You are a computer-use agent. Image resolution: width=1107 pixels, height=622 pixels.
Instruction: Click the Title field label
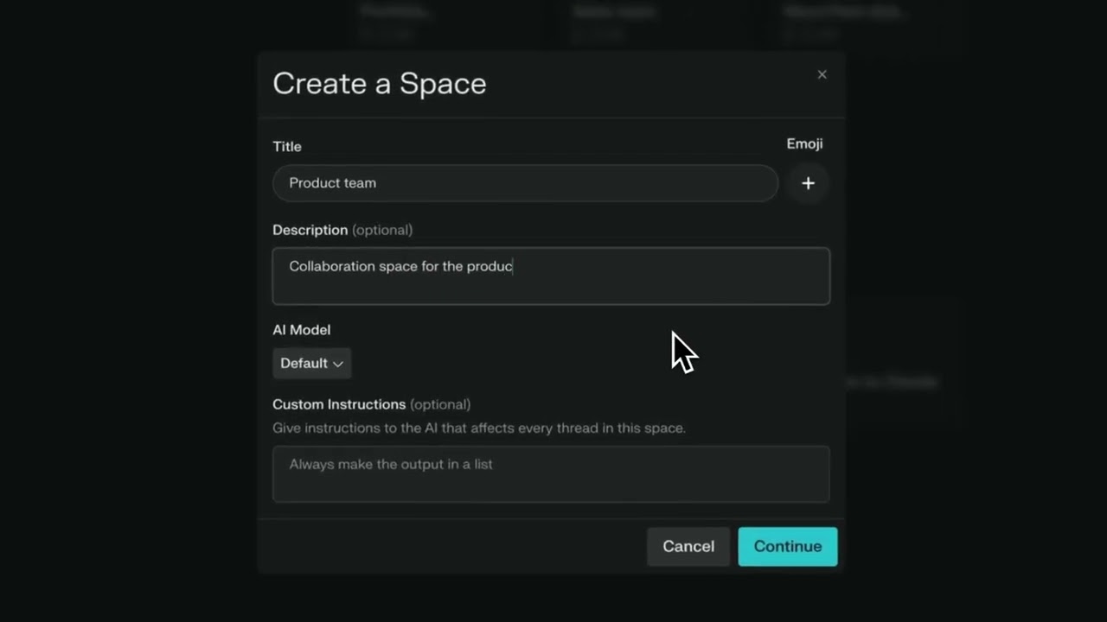[x=287, y=147]
